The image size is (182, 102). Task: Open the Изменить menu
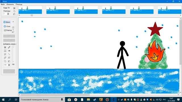(10, 5)
